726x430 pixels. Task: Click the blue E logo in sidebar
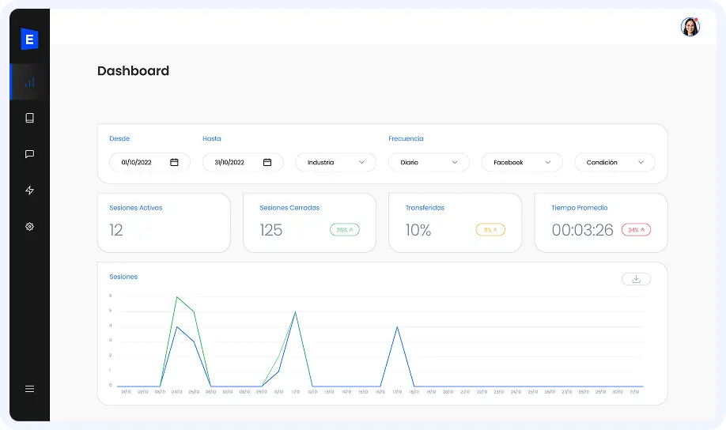pyautogui.click(x=29, y=39)
